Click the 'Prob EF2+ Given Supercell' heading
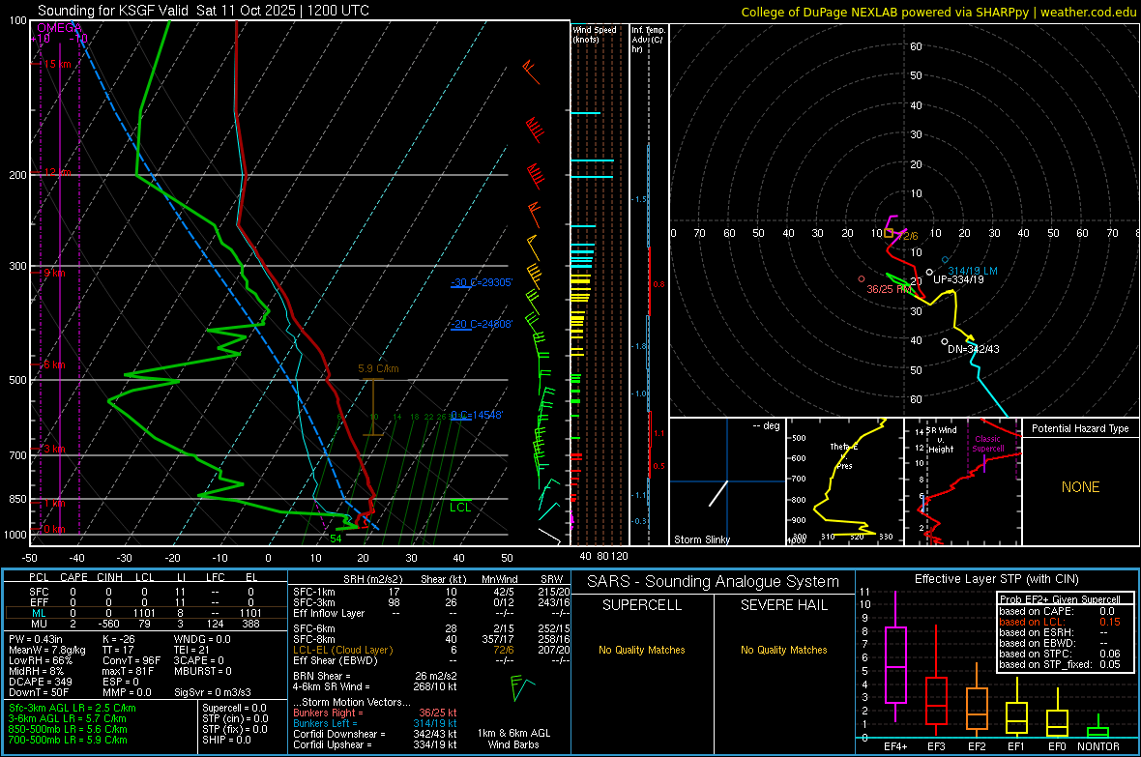Image resolution: width=1141 pixels, height=757 pixels. pyautogui.click(x=1060, y=599)
